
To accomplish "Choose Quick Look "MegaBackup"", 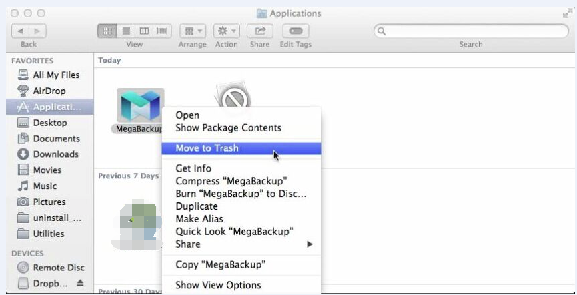I will (241, 232).
